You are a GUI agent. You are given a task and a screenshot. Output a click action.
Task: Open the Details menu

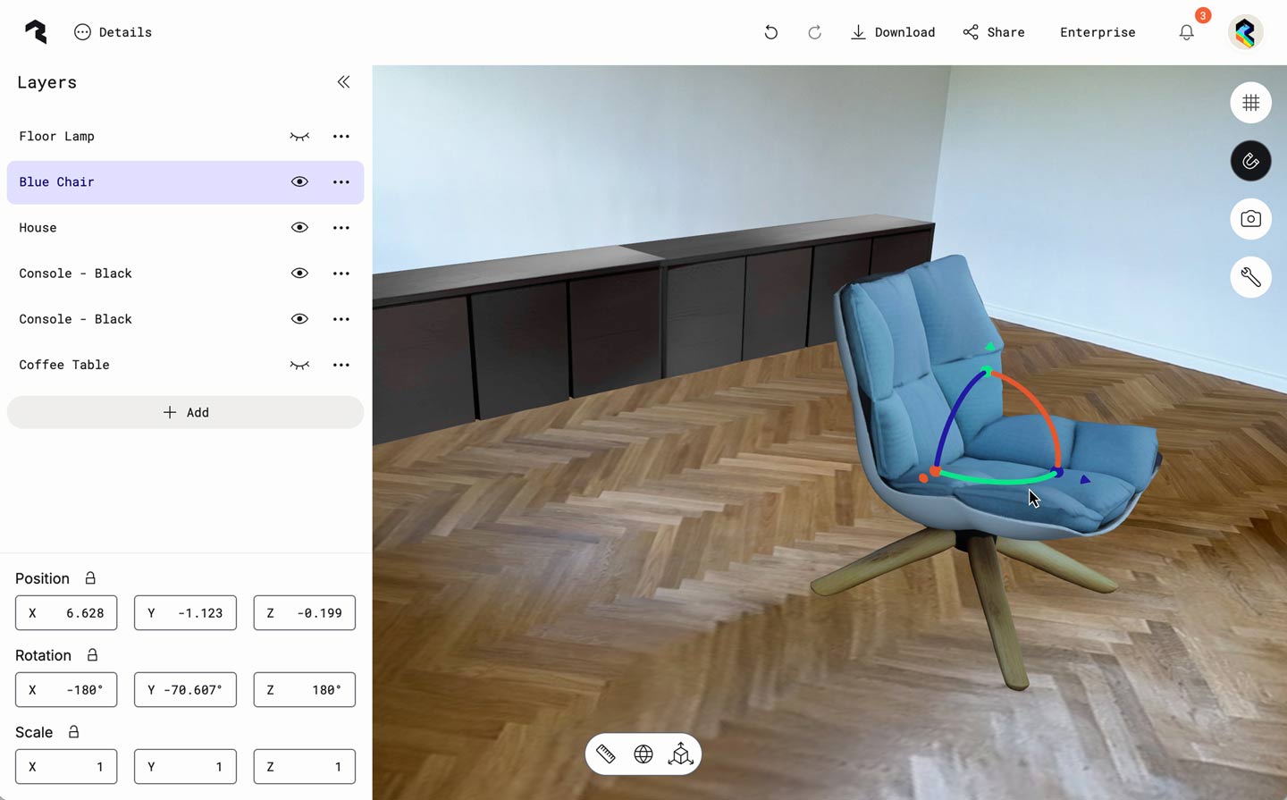[113, 32]
